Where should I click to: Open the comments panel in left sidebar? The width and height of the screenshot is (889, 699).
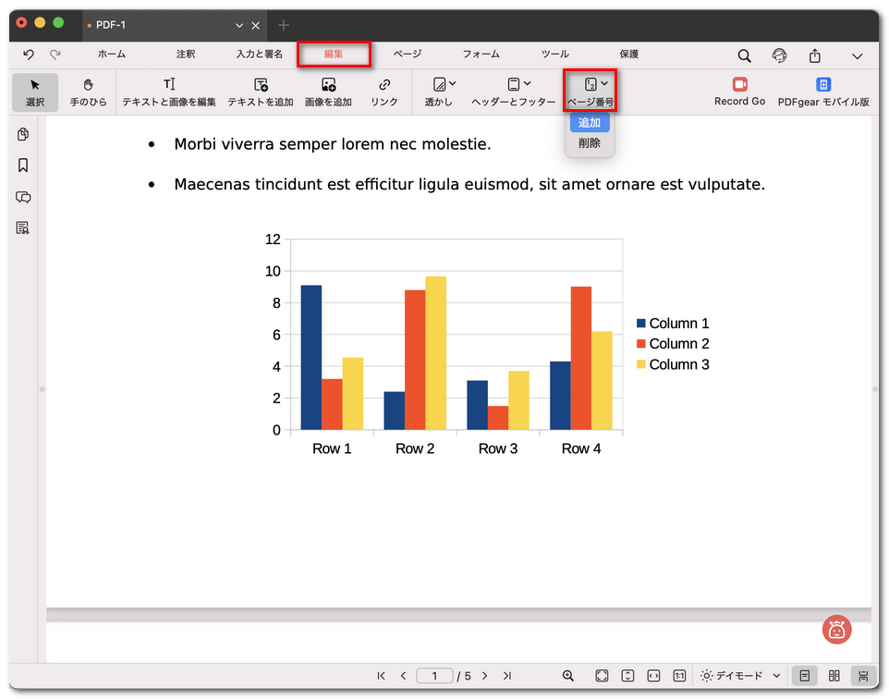coord(23,197)
